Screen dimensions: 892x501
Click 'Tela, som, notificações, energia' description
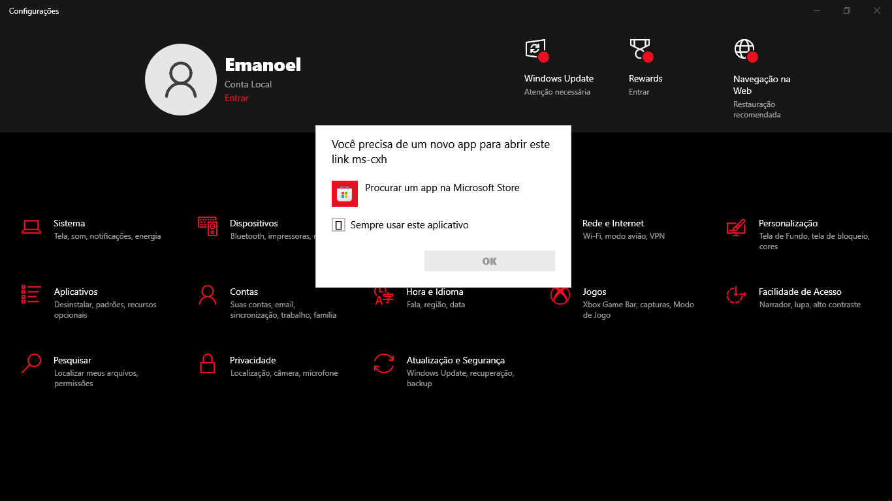tap(107, 236)
